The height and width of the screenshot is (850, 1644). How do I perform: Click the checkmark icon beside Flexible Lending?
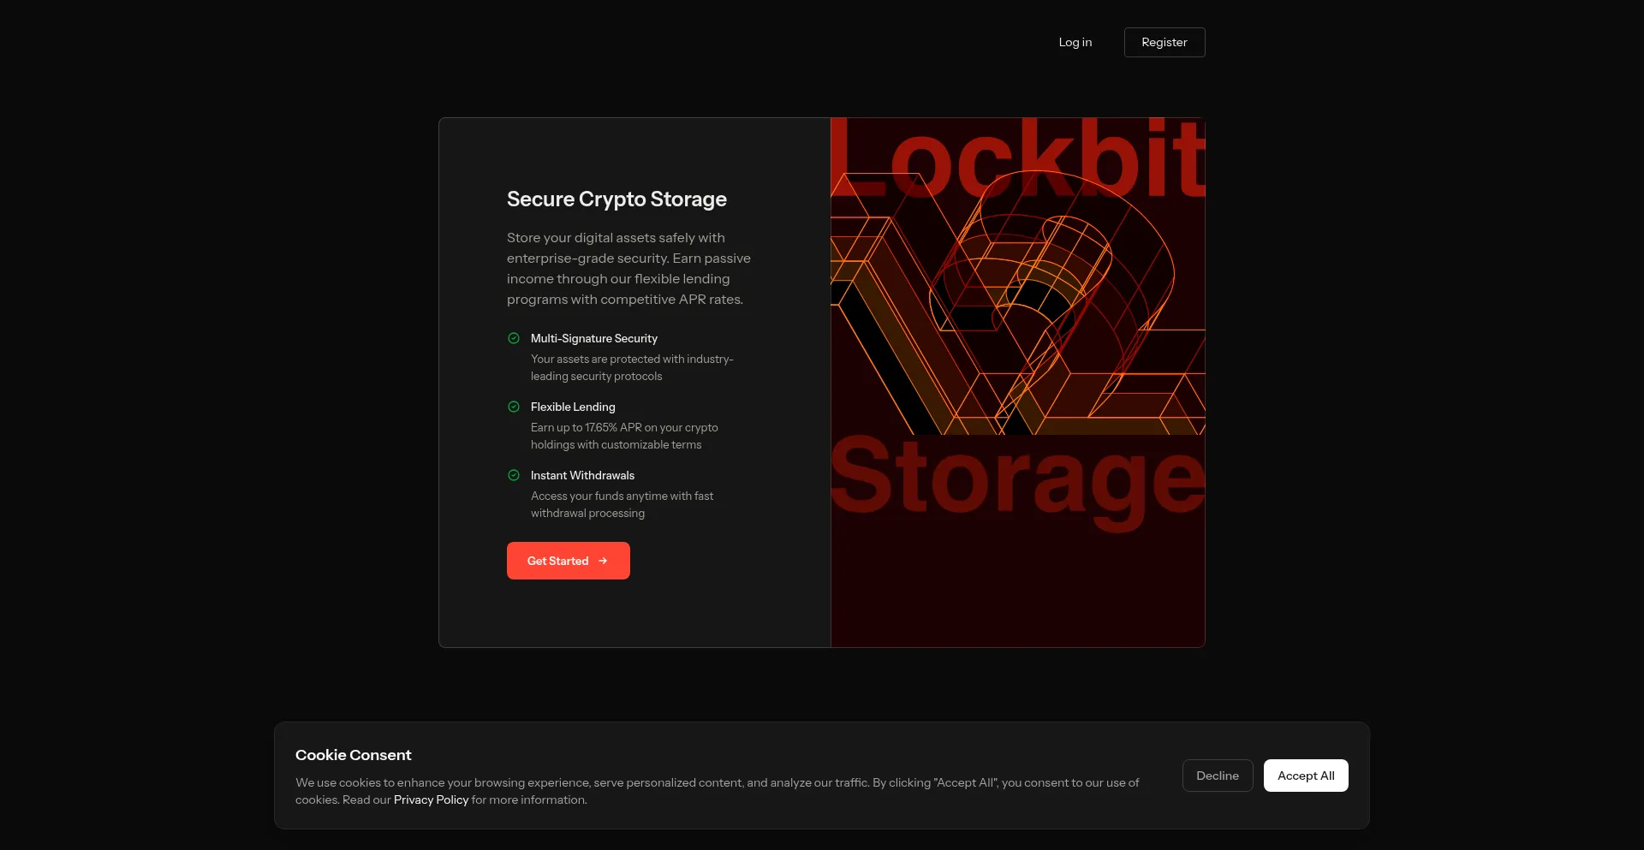513,407
